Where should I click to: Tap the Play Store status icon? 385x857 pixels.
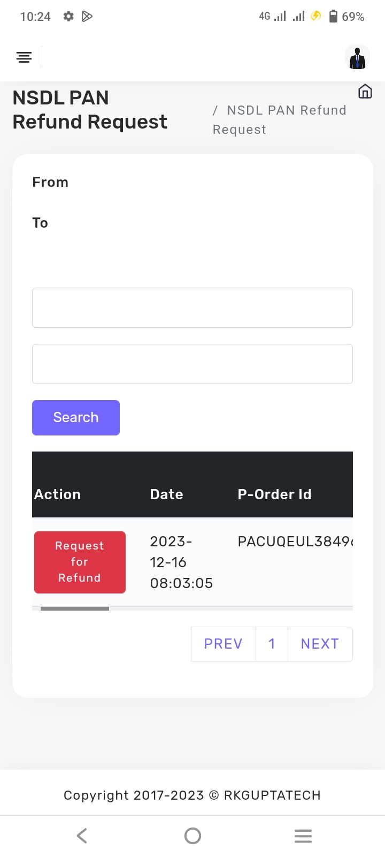pyautogui.click(x=87, y=17)
